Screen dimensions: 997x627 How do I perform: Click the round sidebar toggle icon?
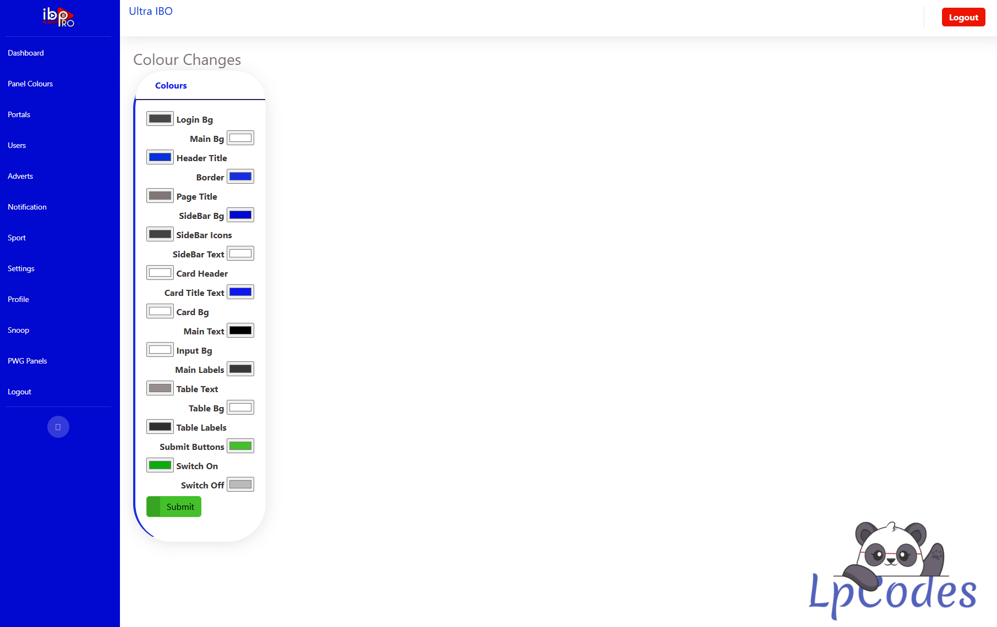click(58, 427)
